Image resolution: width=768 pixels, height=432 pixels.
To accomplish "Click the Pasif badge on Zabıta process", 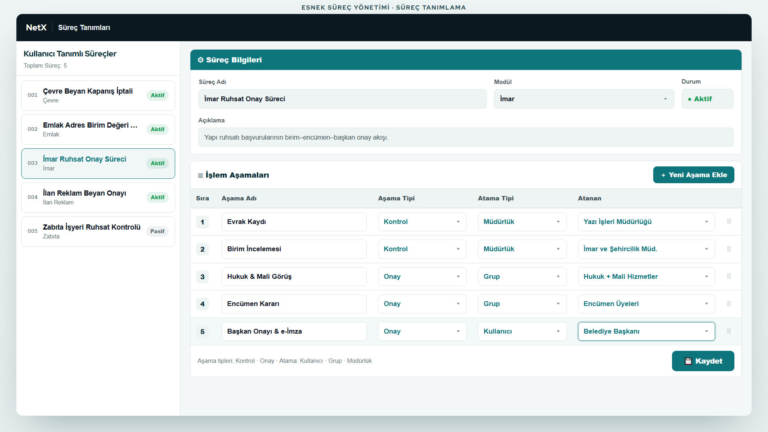I will pyautogui.click(x=157, y=231).
